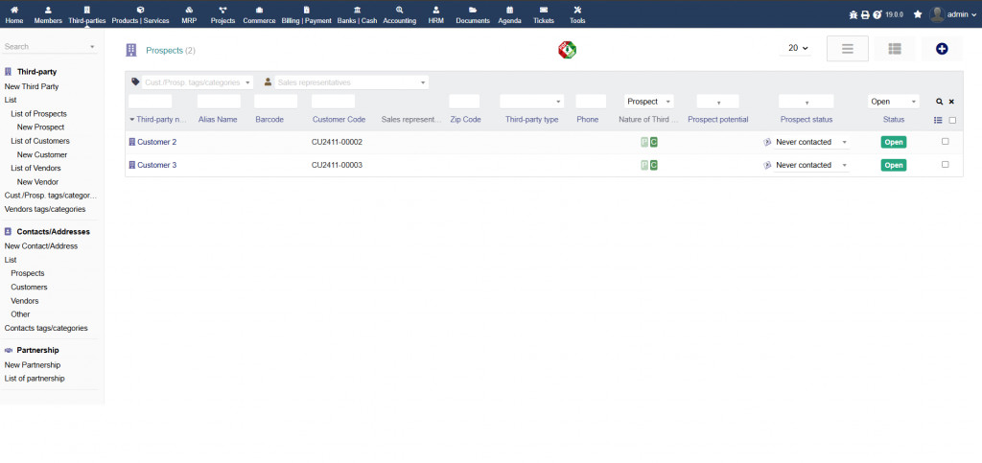Open the Commerce top menu

click(x=259, y=14)
